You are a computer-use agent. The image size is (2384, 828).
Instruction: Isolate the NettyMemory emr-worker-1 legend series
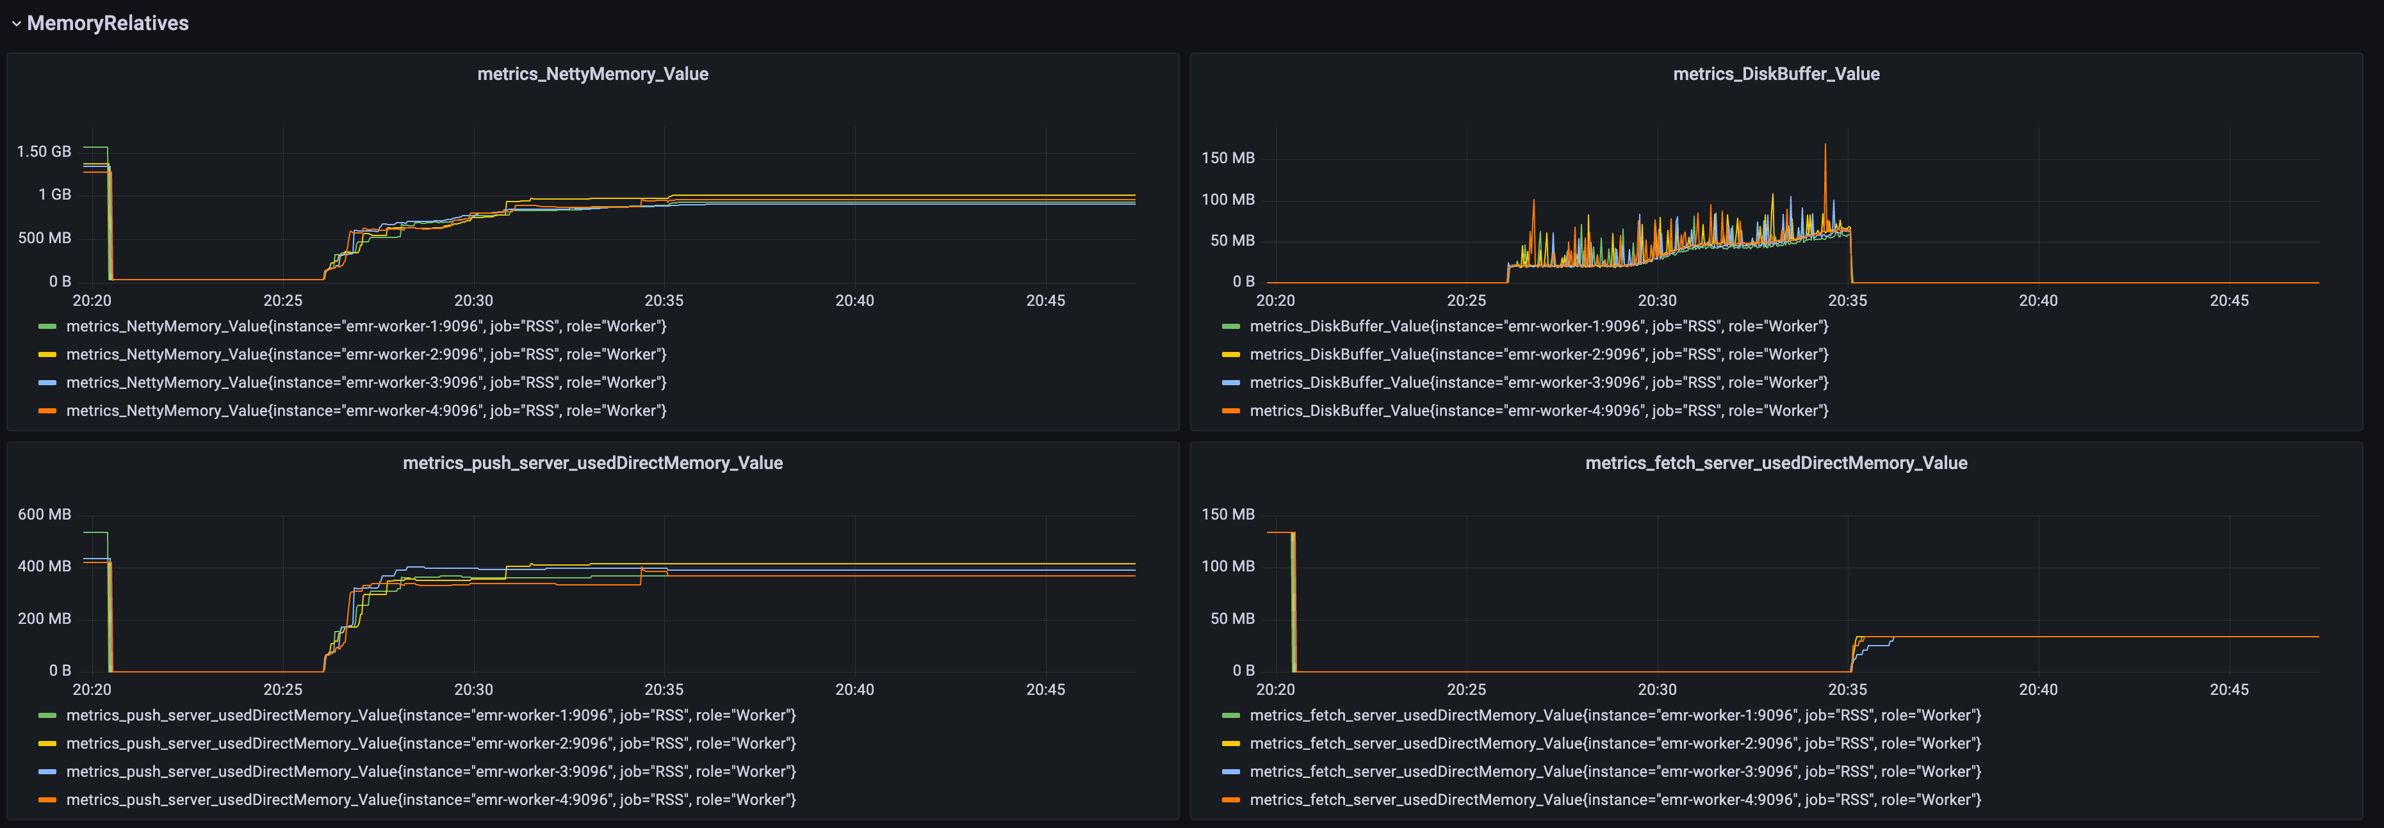366,326
